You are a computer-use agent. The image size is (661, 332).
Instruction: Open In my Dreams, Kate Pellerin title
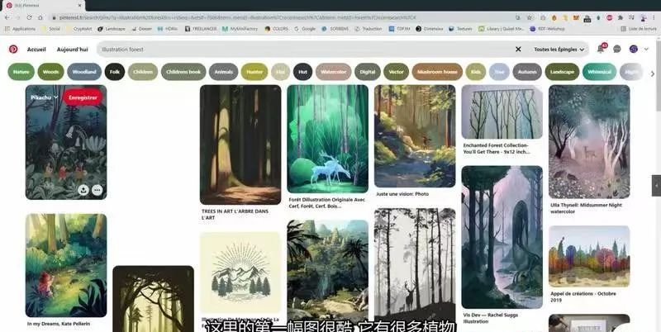click(x=59, y=324)
